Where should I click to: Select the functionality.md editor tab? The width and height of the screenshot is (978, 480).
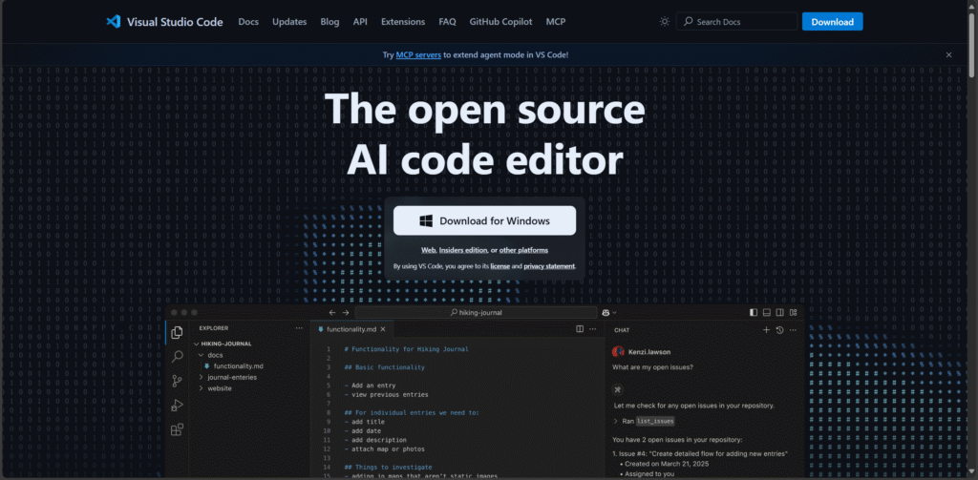(352, 329)
